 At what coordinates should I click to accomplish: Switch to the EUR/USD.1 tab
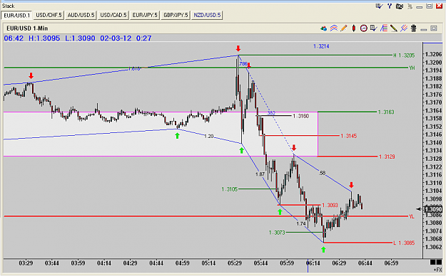pyautogui.click(x=17, y=16)
